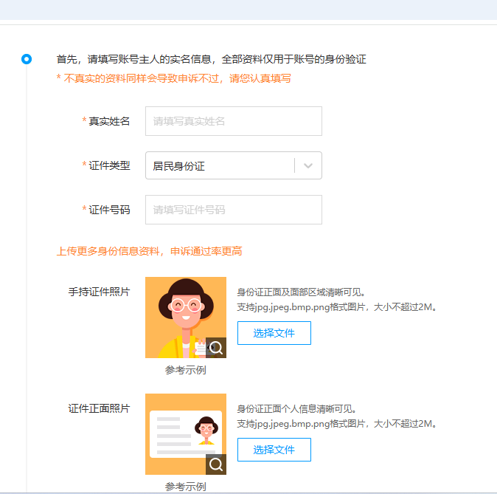This screenshot has width=497, height=494.
Task: Click 选择文件 for 证件正面照片
Action: [274, 450]
